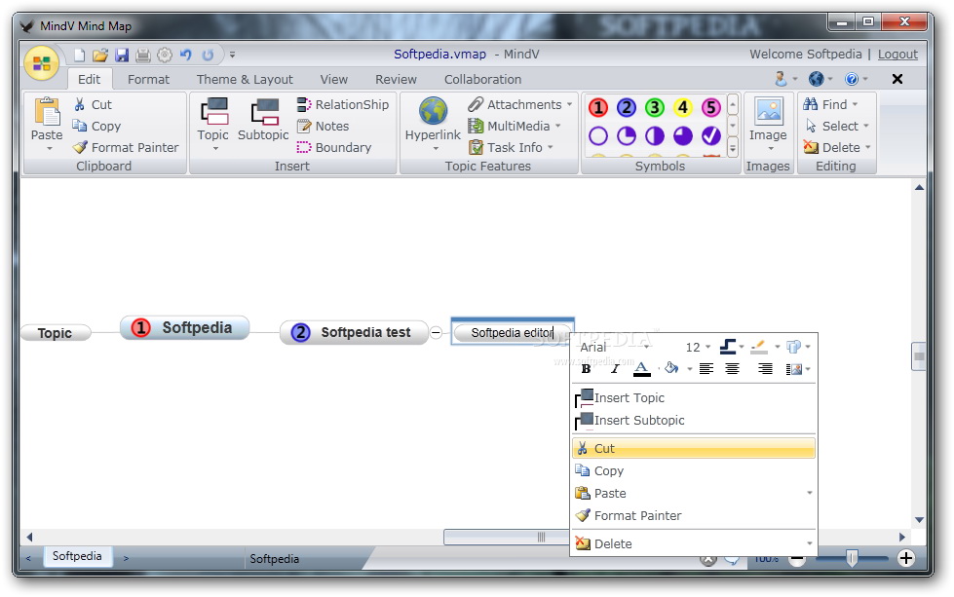Open the Collaboration tab
Image resolution: width=954 pixels, height=597 pixels.
coord(483,79)
